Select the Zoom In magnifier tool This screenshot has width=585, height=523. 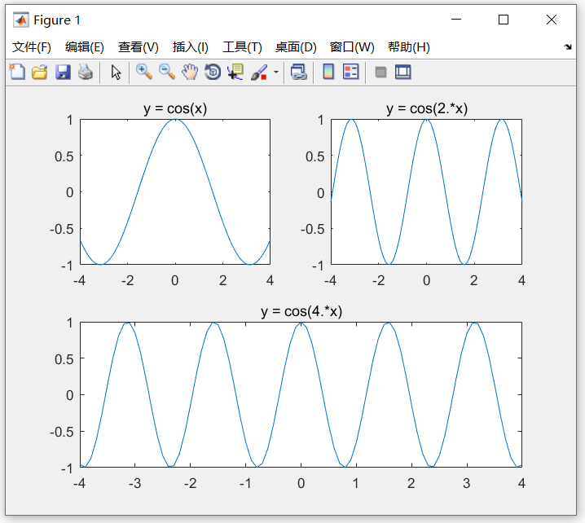point(144,72)
